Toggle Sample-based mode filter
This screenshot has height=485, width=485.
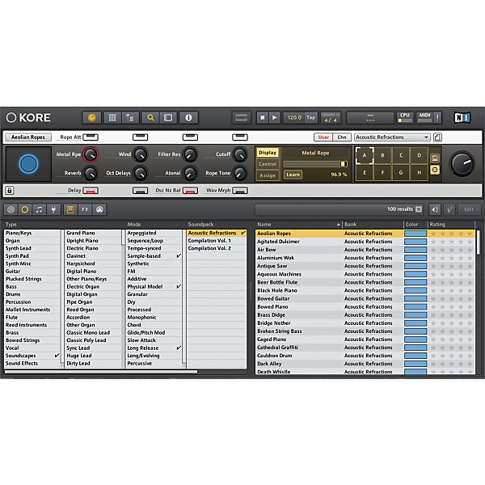154,256
